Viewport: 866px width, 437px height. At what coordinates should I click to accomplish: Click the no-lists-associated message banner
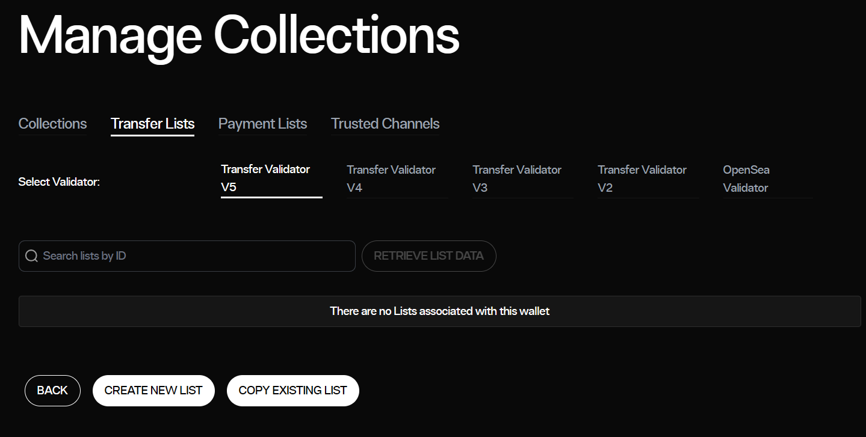click(x=439, y=311)
